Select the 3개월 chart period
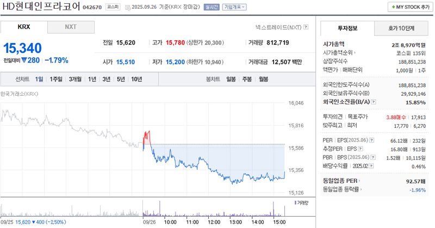Screen dimensions: 435x228 point(75,79)
